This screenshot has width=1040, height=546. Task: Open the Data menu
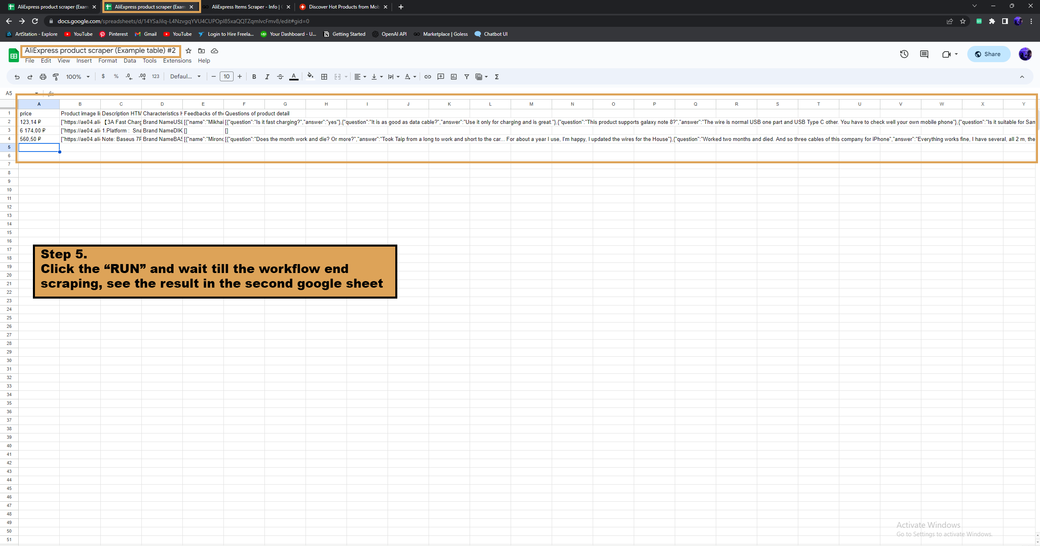pos(130,61)
